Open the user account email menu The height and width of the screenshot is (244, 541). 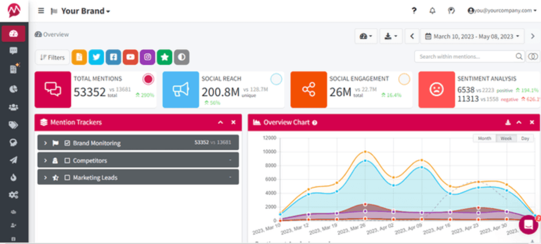coord(499,11)
